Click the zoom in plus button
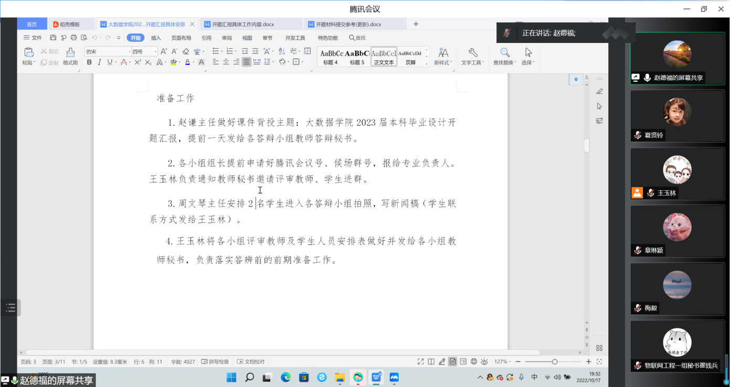 coord(588,362)
